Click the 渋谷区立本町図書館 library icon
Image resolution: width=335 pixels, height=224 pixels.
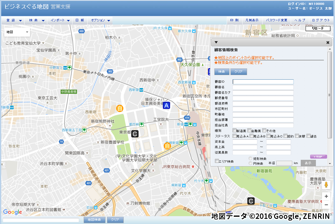[64, 210]
